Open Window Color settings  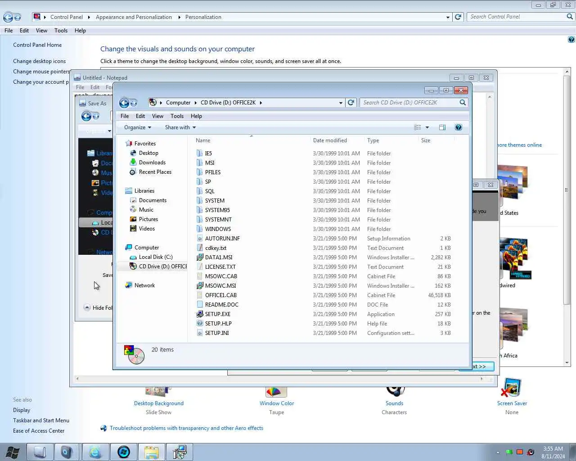[x=277, y=403]
